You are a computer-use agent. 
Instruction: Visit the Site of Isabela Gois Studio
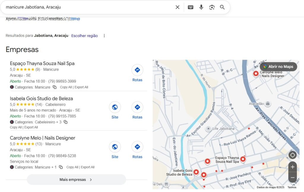tap(115, 110)
